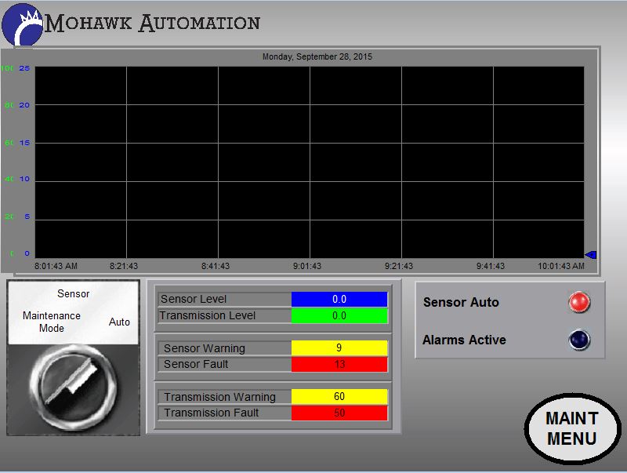This screenshot has height=473, width=627.
Task: Click the 10:01:43 AM time axis label
Action: [x=561, y=266]
